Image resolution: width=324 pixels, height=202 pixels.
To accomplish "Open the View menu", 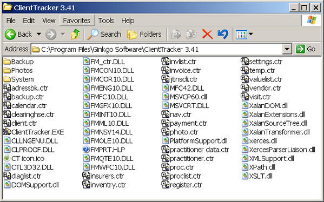I will pos(49,21).
